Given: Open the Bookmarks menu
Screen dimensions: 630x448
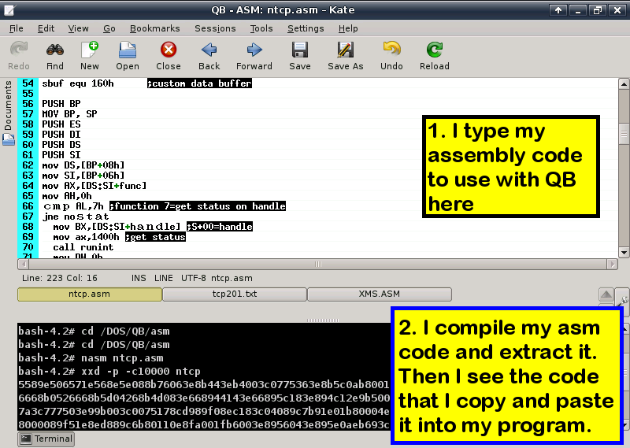Looking at the screenshot, I should 154,28.
